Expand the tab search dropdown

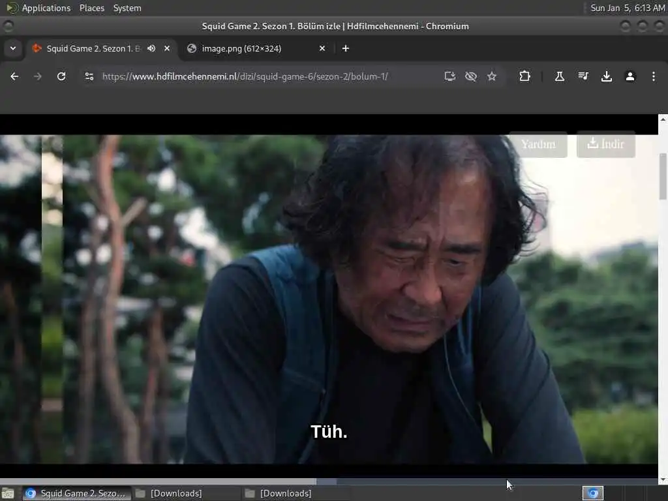click(13, 48)
